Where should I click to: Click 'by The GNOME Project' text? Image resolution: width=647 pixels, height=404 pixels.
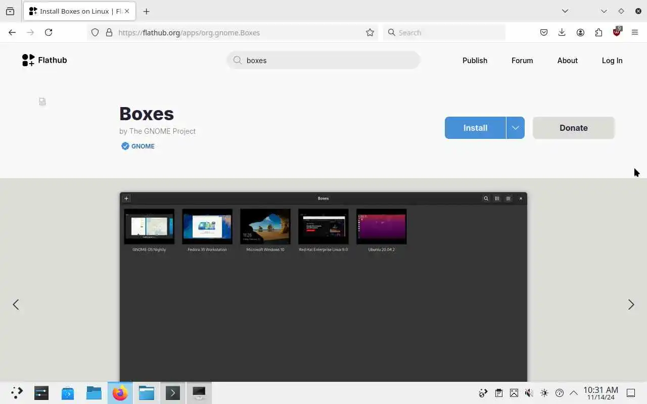[x=157, y=131]
